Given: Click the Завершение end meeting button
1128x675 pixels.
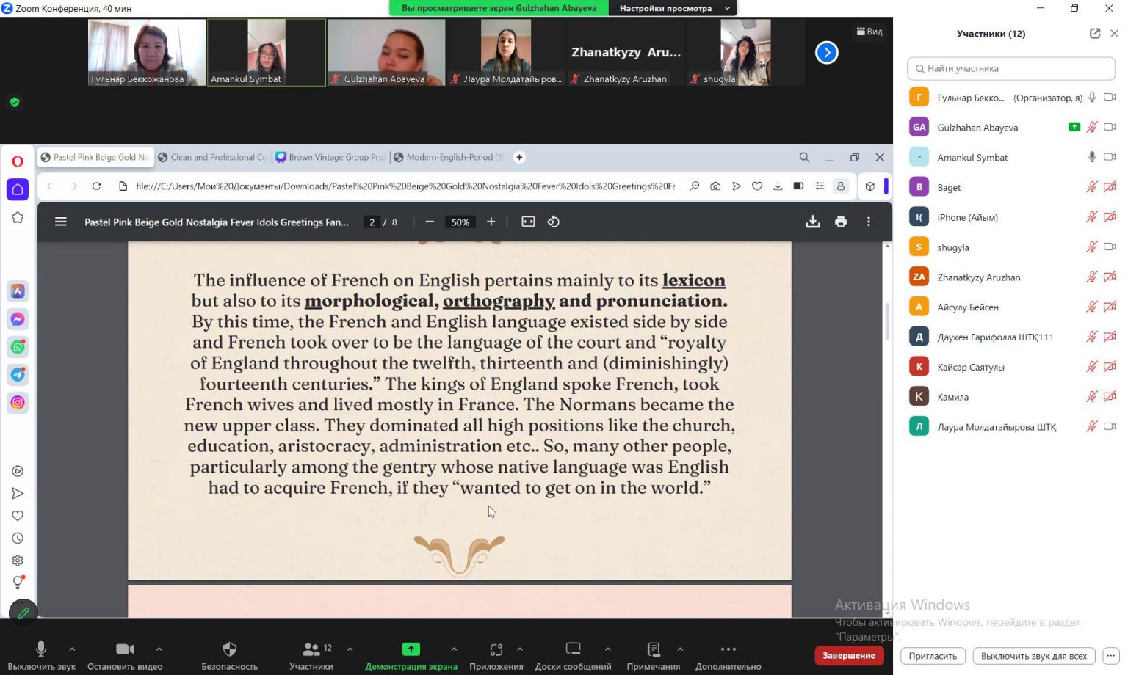Looking at the screenshot, I should (x=848, y=655).
